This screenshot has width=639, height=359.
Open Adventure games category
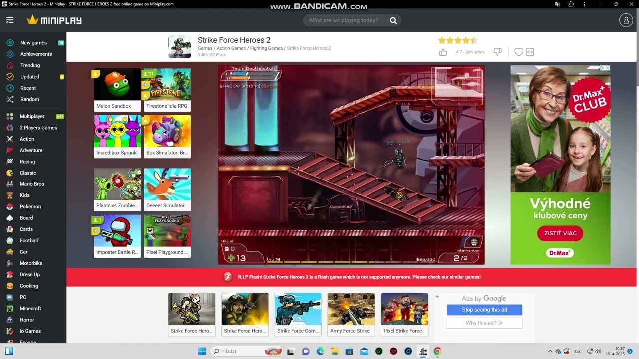coord(31,150)
